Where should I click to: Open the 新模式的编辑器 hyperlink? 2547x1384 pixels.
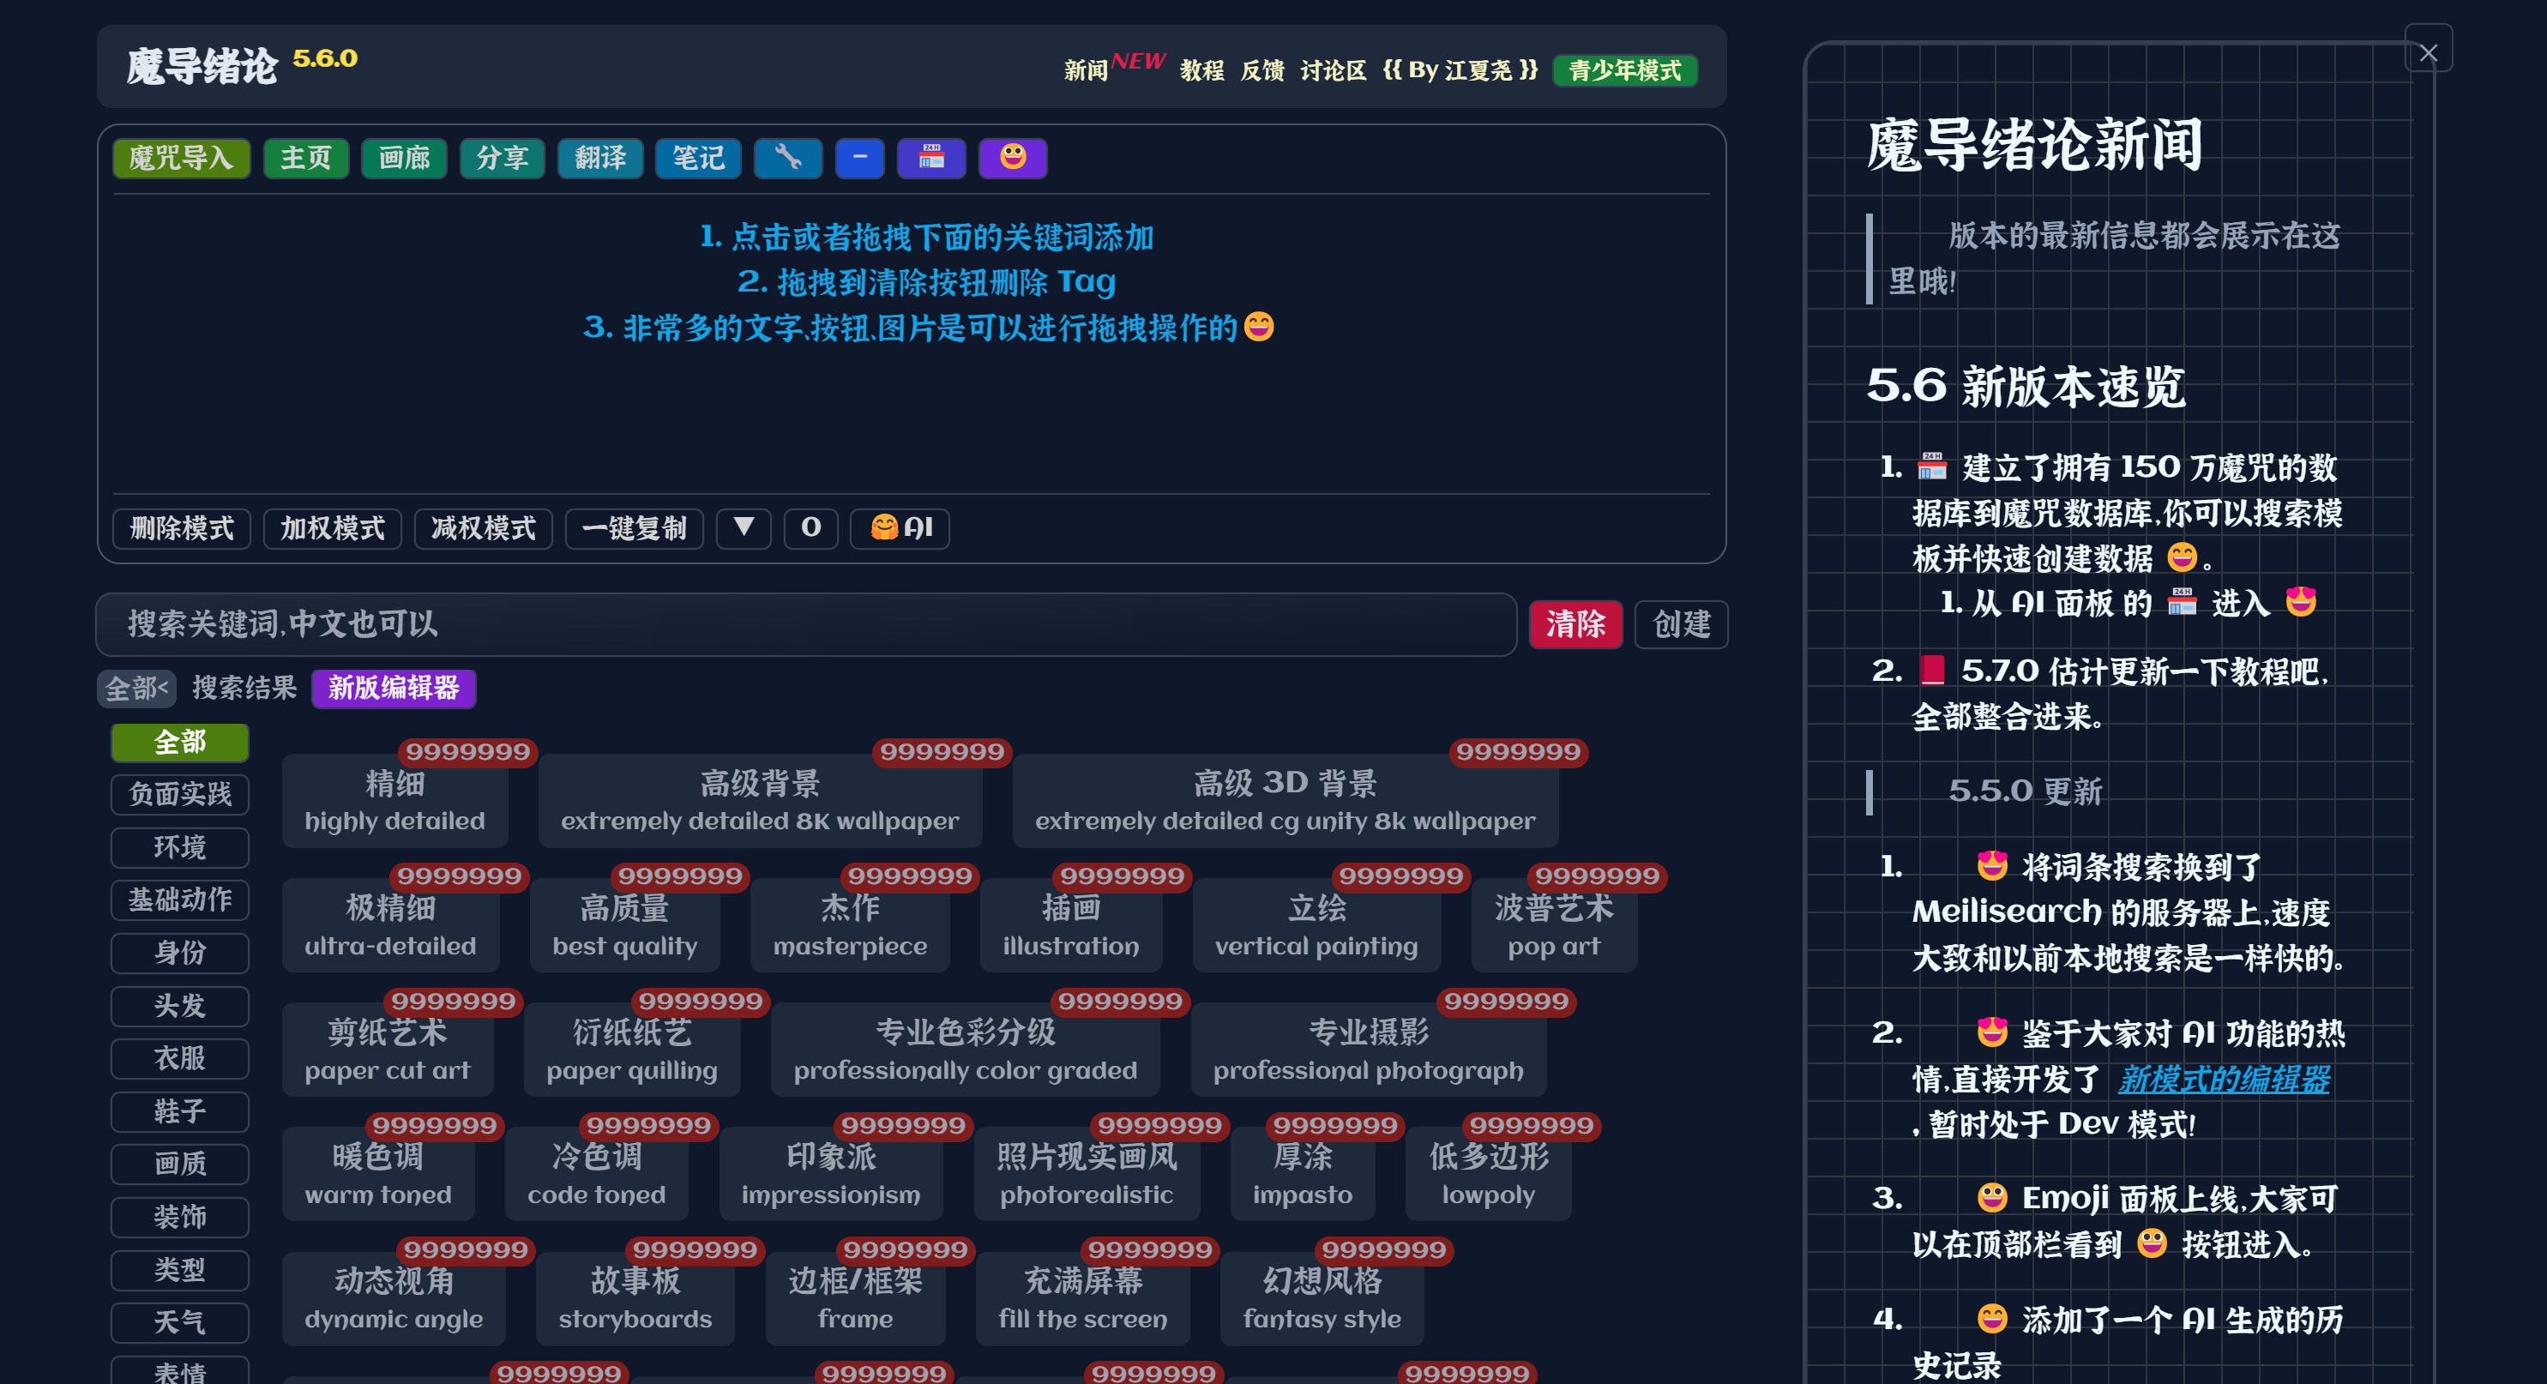2224,1080
